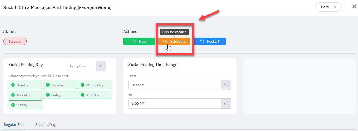The width and height of the screenshot is (358, 131).
Task: Click the green Run button
Action: coord(139,42)
